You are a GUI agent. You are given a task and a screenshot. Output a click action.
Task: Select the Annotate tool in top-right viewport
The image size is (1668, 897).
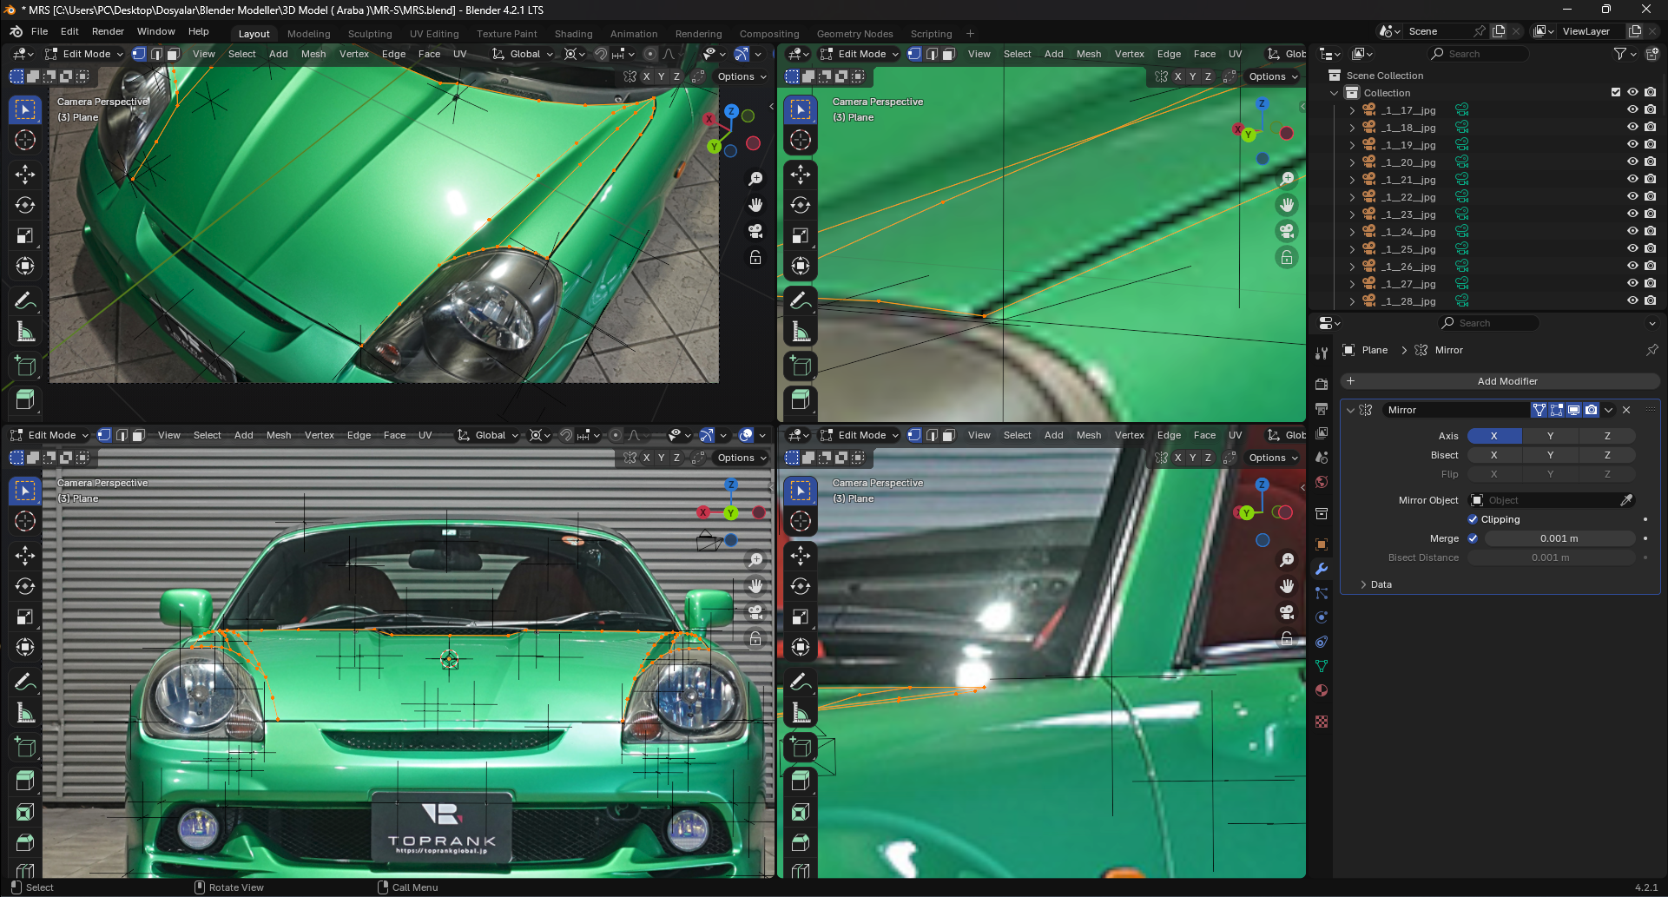pos(801,300)
